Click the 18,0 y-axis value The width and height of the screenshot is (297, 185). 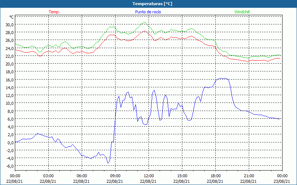(x=10, y=72)
